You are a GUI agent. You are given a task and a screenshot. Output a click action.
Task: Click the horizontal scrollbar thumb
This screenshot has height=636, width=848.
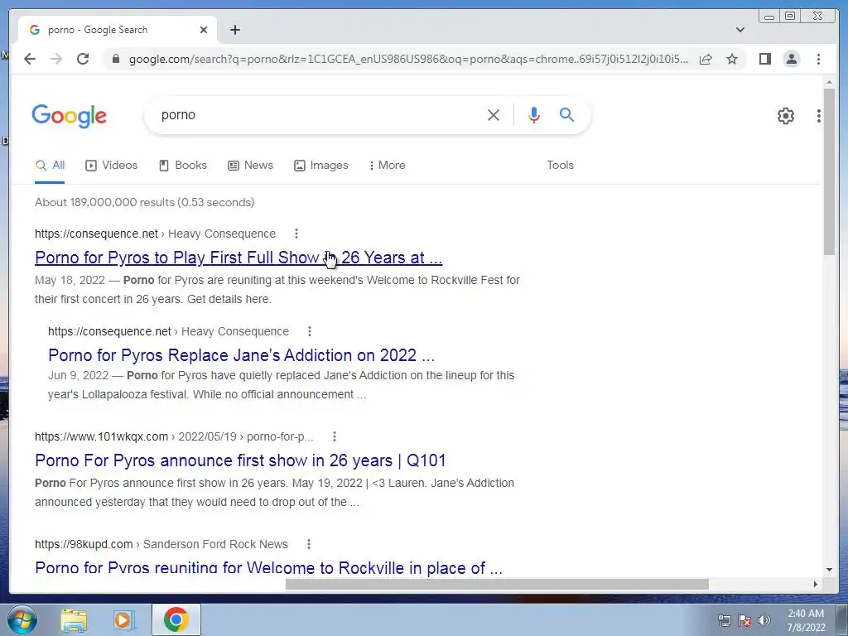point(497,584)
